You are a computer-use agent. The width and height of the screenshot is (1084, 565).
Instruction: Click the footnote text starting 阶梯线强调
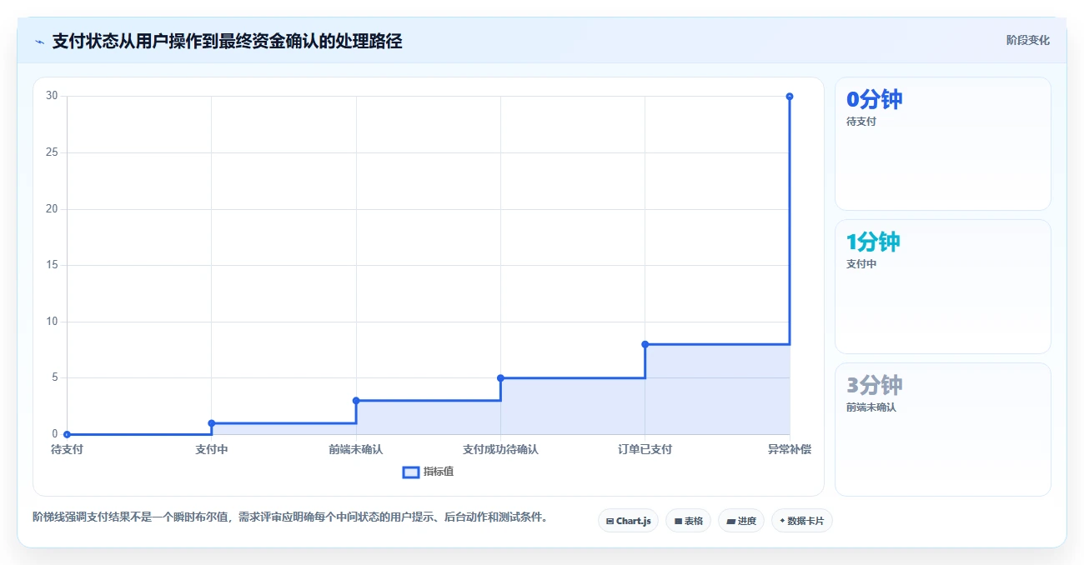pos(290,517)
